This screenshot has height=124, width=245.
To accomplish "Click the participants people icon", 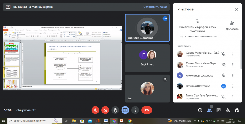I will pos(209,110).
